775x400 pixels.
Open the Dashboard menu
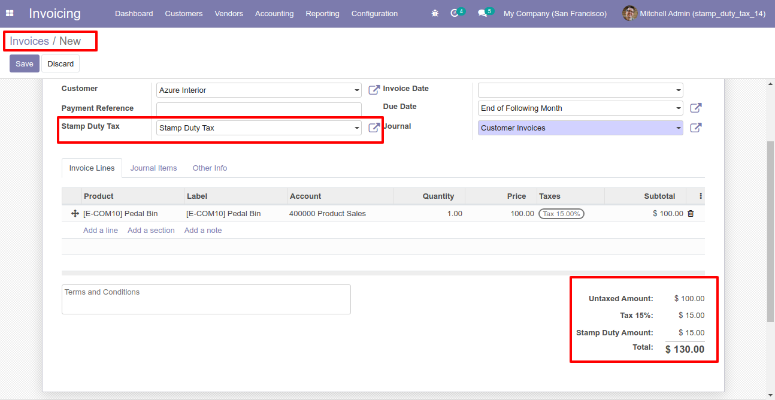(x=134, y=13)
